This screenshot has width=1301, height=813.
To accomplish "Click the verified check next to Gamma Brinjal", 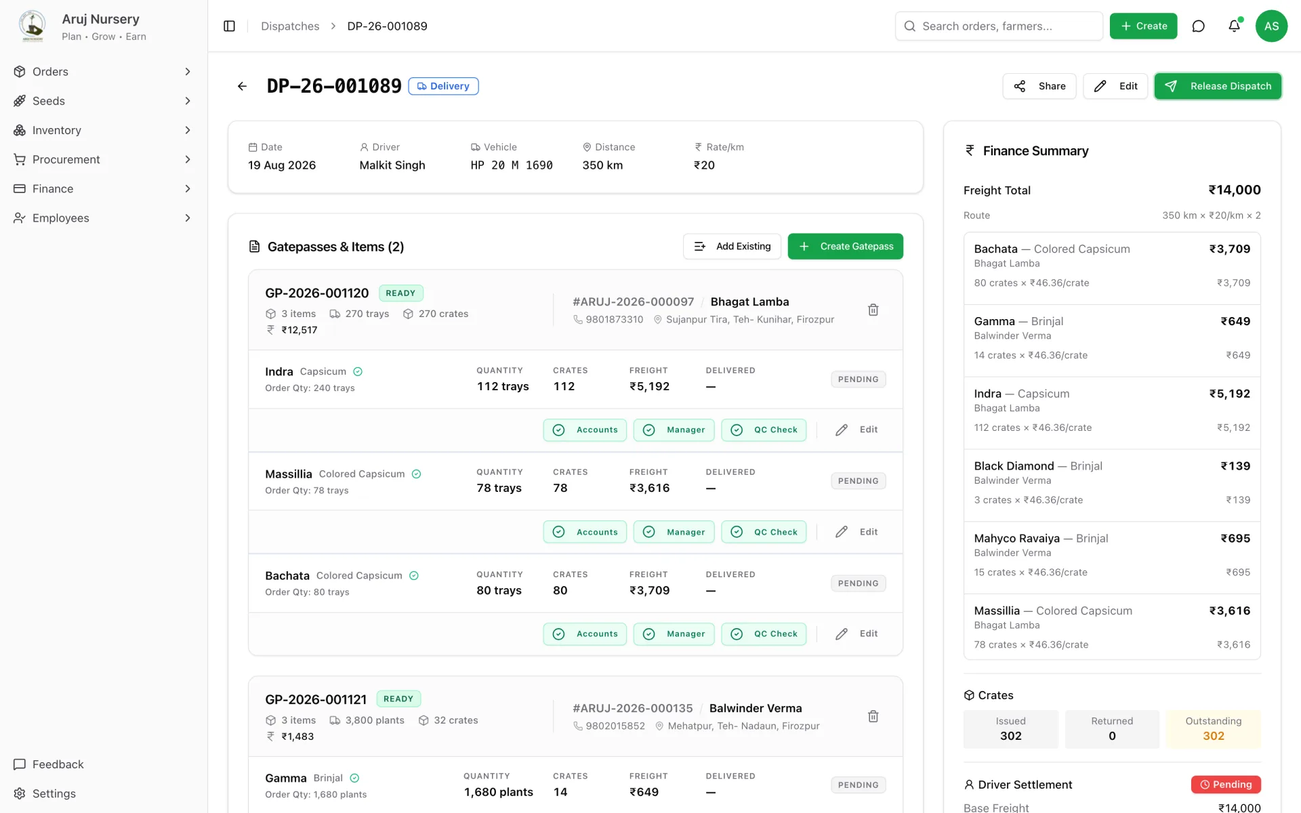I will click(354, 778).
